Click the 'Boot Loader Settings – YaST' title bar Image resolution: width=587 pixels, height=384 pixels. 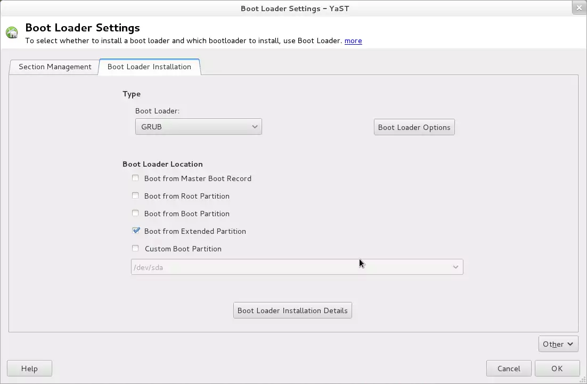point(295,8)
